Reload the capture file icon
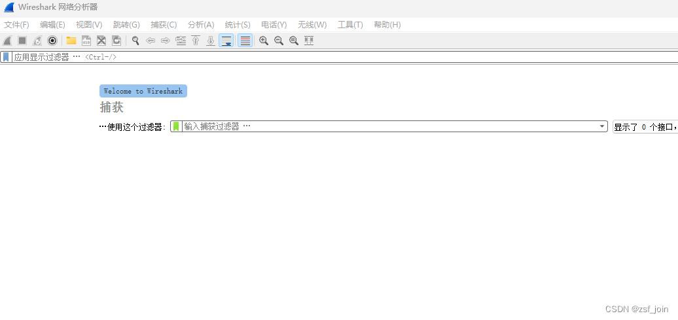 tap(116, 41)
